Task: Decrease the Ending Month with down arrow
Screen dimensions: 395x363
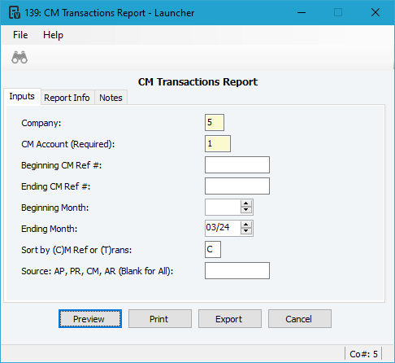Action: click(246, 231)
